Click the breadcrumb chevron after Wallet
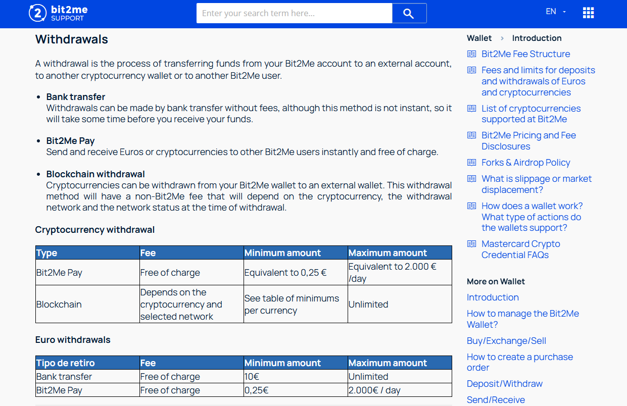Viewport: 627px width, 406px height. click(x=502, y=38)
